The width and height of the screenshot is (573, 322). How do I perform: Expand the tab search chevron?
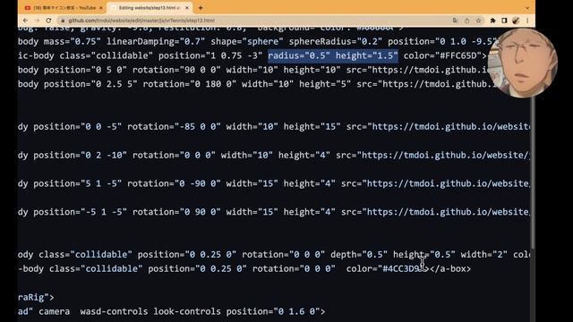pyautogui.click(x=527, y=8)
